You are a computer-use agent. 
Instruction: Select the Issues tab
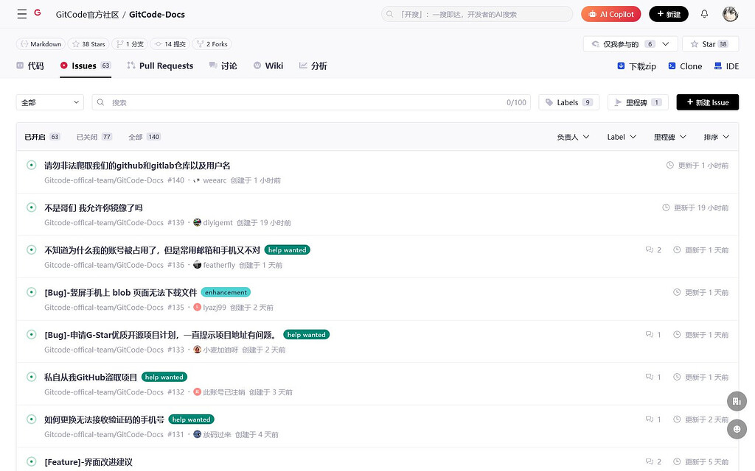click(x=86, y=65)
